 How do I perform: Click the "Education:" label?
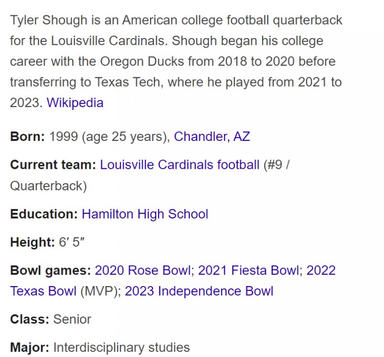click(44, 214)
